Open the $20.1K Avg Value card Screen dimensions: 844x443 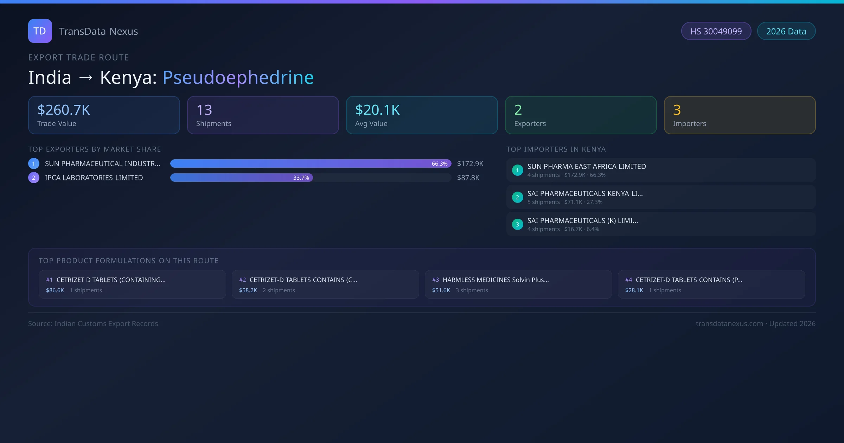[422, 115]
